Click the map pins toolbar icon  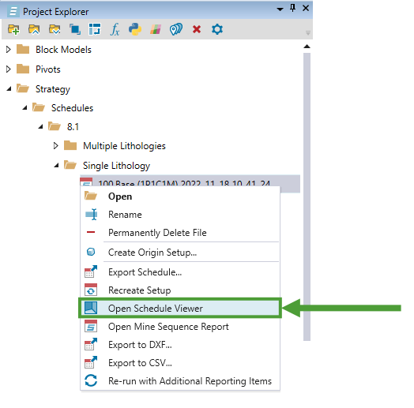click(x=176, y=29)
